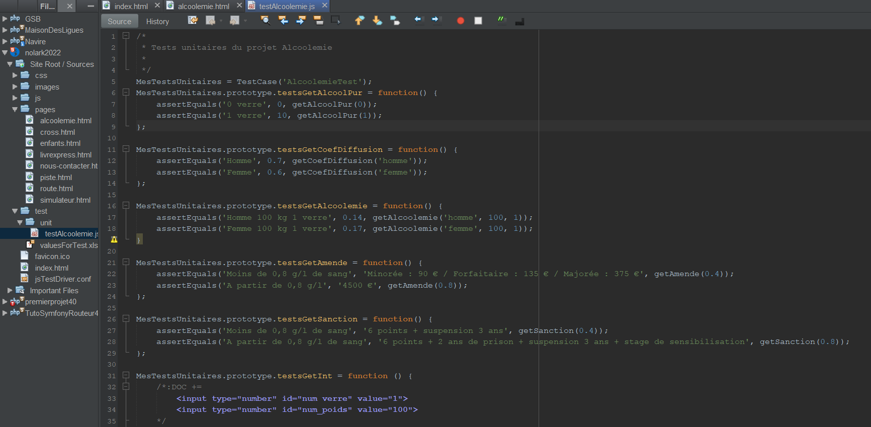Collapse the comment fold at line 1
This screenshot has height=427, width=871.
point(126,36)
